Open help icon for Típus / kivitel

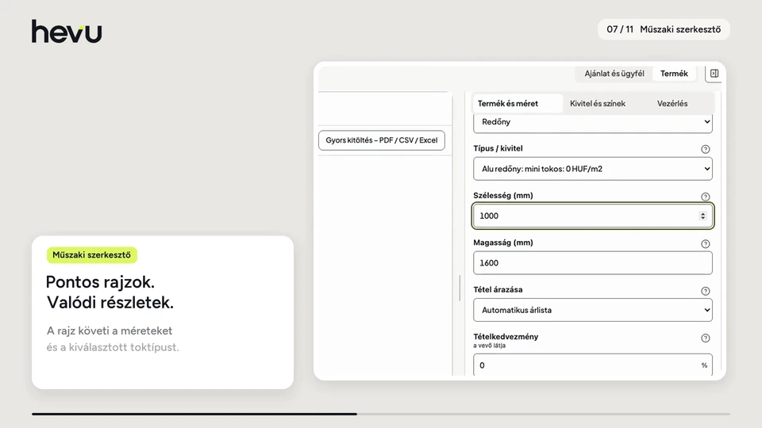click(705, 149)
